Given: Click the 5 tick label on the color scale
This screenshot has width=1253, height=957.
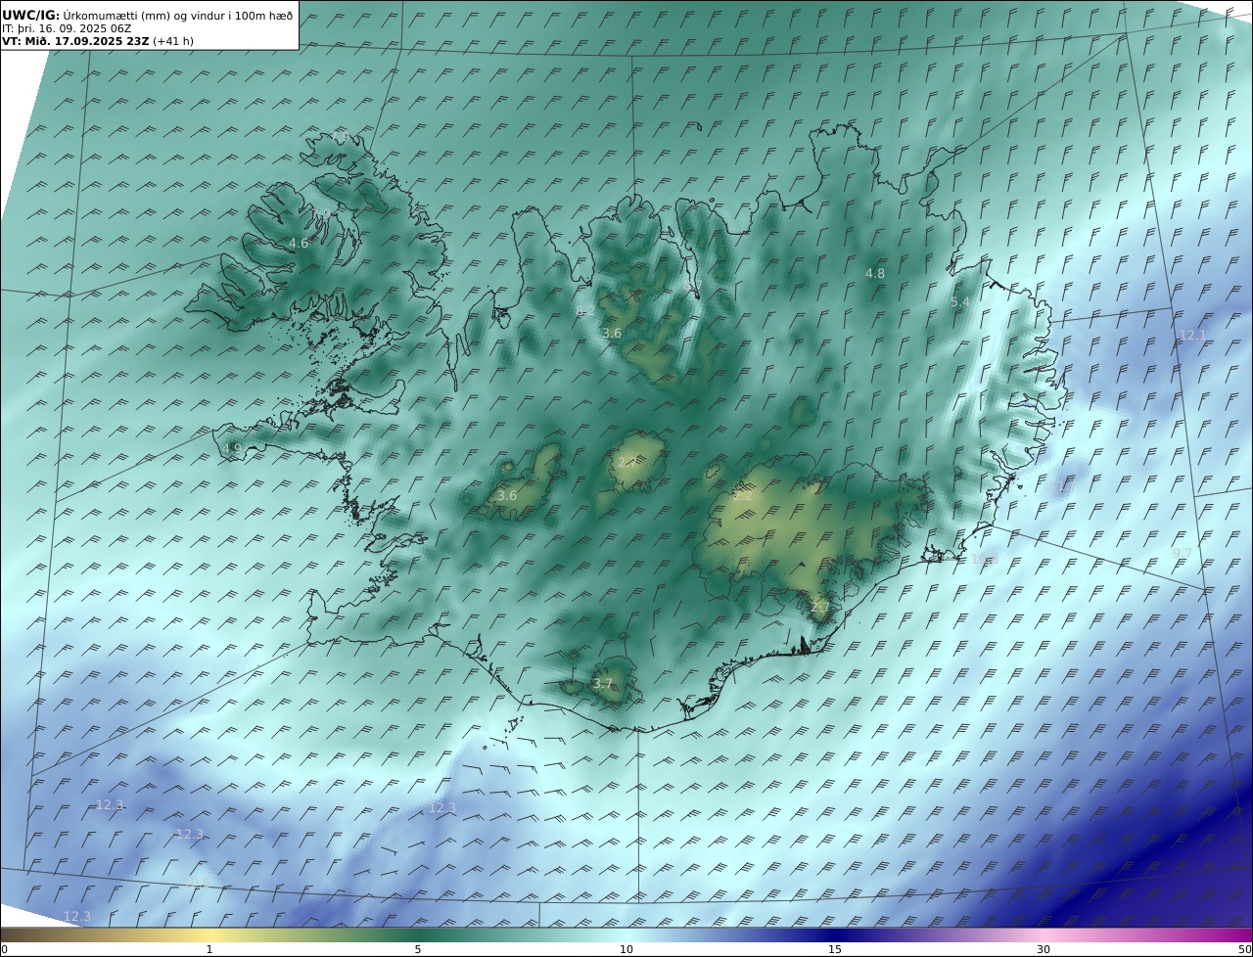Looking at the screenshot, I should 418,949.
